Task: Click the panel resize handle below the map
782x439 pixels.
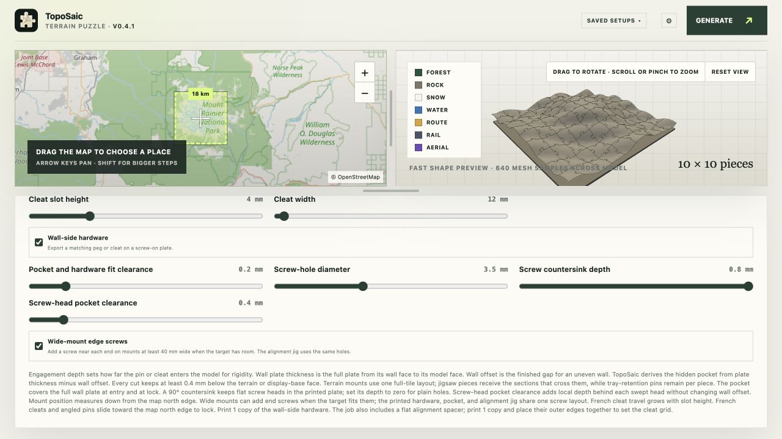Action: tap(391, 191)
